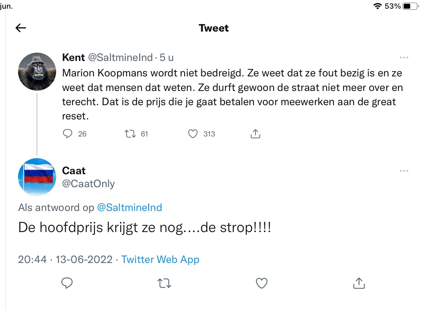Open the @SaltmineInd mention link in the reply
The height and width of the screenshot is (310, 422).
[x=130, y=207]
